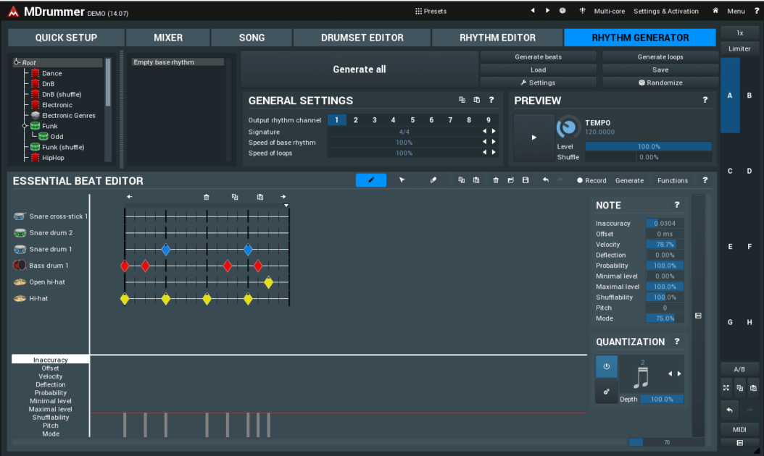The height and width of the screenshot is (456, 764).
Task: Play the rhythm preview
Action: pos(534,138)
